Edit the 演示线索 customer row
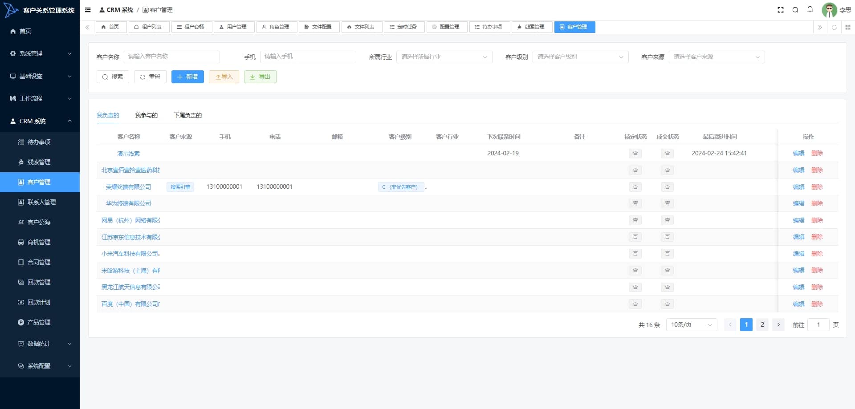Image resolution: width=855 pixels, height=409 pixels. click(798, 153)
